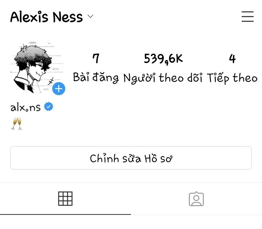262x229 pixels.
Task: Open the hamburger menu icon
Action: [247, 16]
